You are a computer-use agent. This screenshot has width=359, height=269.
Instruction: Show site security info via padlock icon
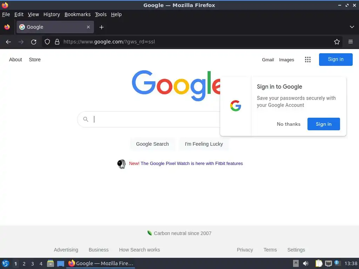pyautogui.click(x=57, y=42)
